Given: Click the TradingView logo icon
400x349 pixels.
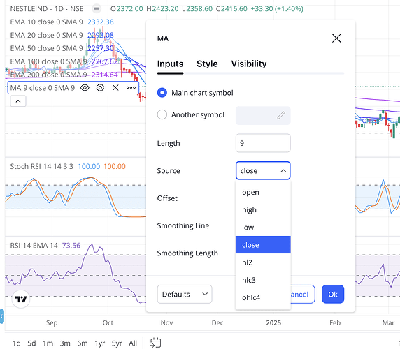Looking at the screenshot, I should [21, 299].
